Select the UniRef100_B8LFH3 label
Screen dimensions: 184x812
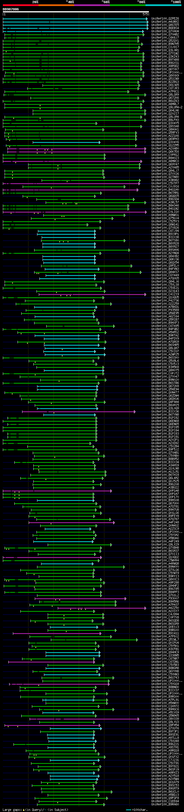tap(165, 120)
